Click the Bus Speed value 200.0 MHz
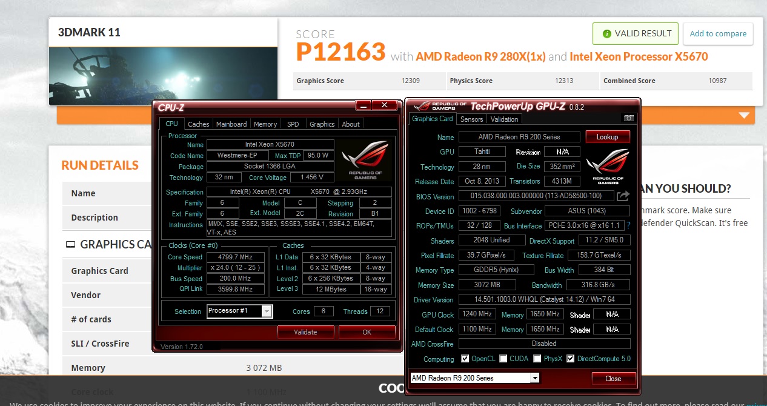Image resolution: width=767 pixels, height=406 pixels. [236, 279]
